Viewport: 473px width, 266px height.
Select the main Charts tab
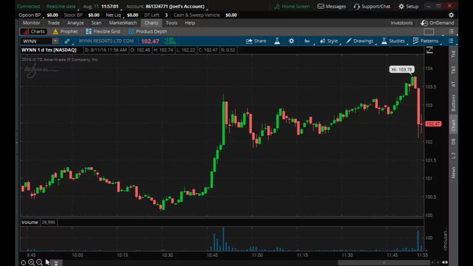(152, 23)
